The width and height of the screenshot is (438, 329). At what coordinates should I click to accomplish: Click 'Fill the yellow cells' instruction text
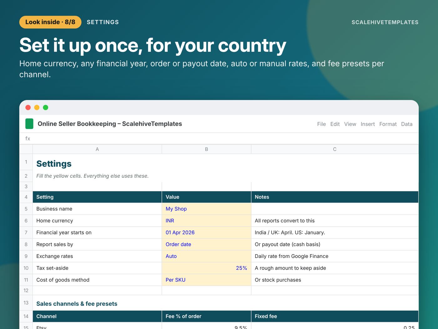pyautogui.click(x=92, y=176)
